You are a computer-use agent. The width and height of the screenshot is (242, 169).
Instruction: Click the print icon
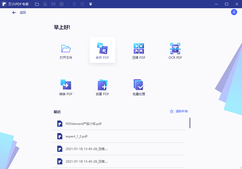tap(62, 4)
